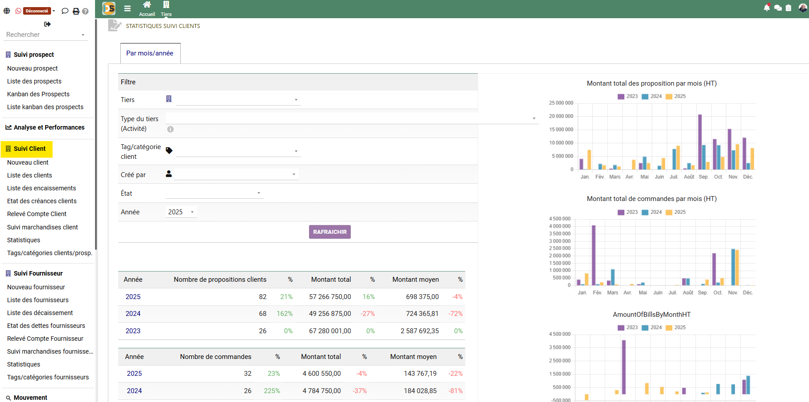
Task: Open the hamburger menu beside the logo
Action: point(127,8)
